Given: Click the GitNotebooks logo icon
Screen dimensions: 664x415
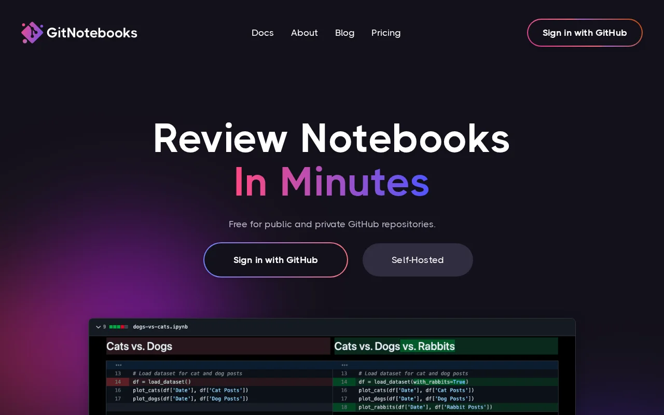Looking at the screenshot, I should (32, 33).
